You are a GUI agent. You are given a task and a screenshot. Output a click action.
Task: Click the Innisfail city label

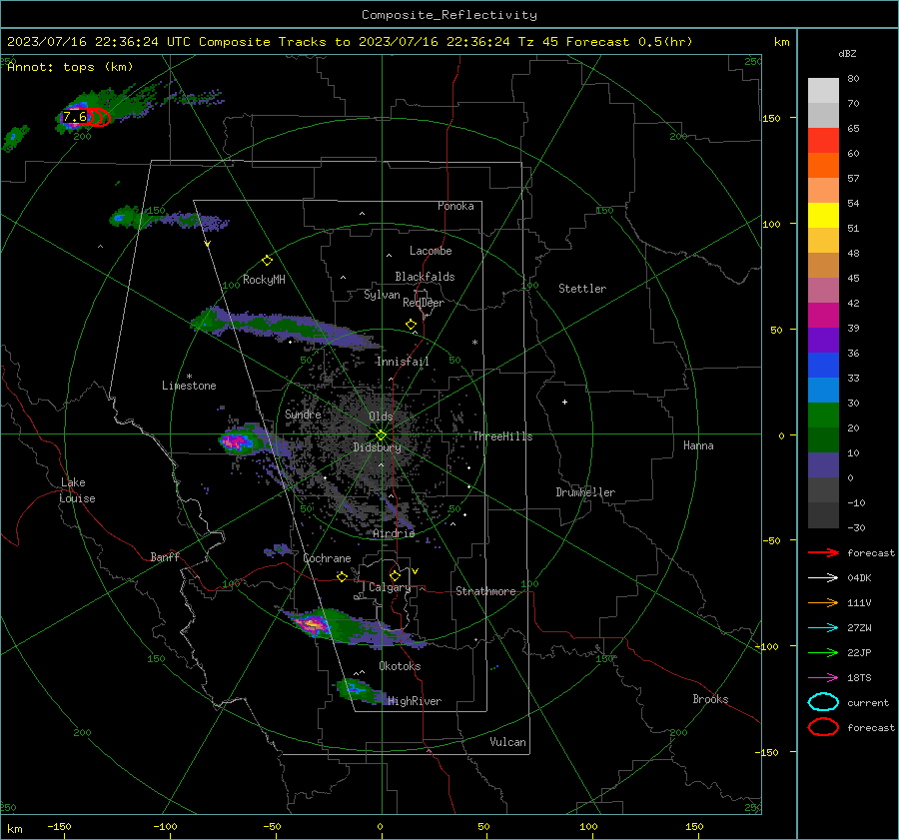tap(403, 362)
